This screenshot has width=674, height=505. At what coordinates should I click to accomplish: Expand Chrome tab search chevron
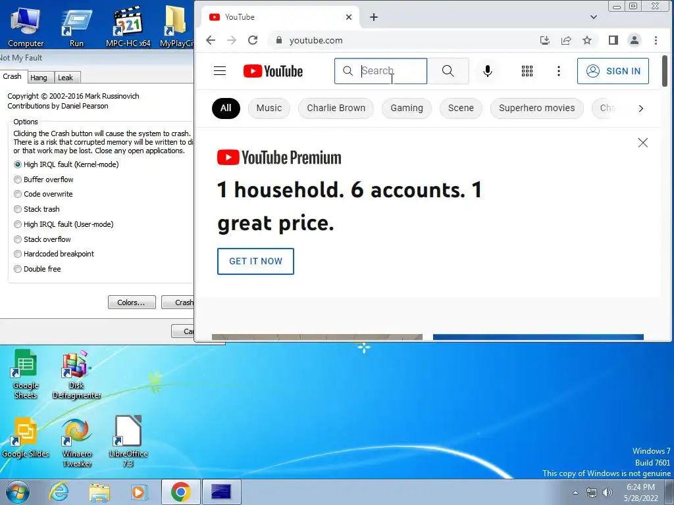594,17
